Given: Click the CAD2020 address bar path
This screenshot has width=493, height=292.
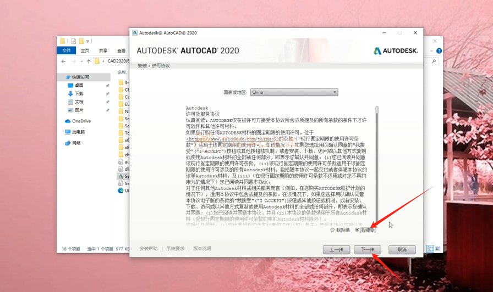Looking at the screenshot, I should pyautogui.click(x=118, y=61).
